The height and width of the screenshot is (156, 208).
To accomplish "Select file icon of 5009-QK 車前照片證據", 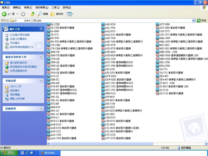I will point(49,66).
